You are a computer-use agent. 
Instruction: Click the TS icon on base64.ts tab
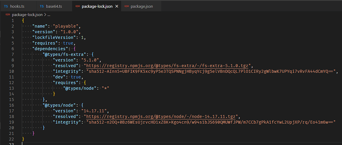42,6
